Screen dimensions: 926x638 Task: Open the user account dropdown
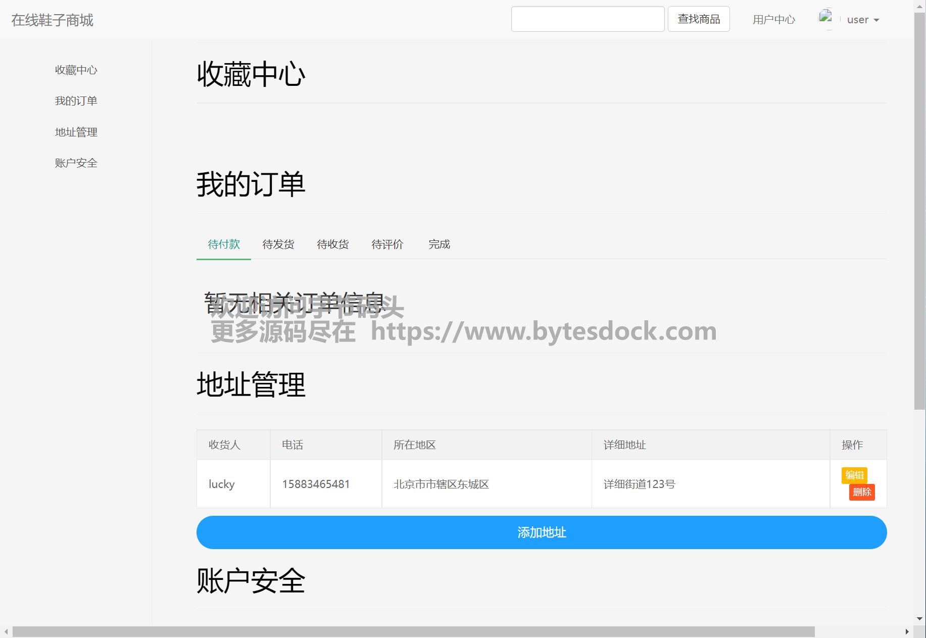[863, 20]
